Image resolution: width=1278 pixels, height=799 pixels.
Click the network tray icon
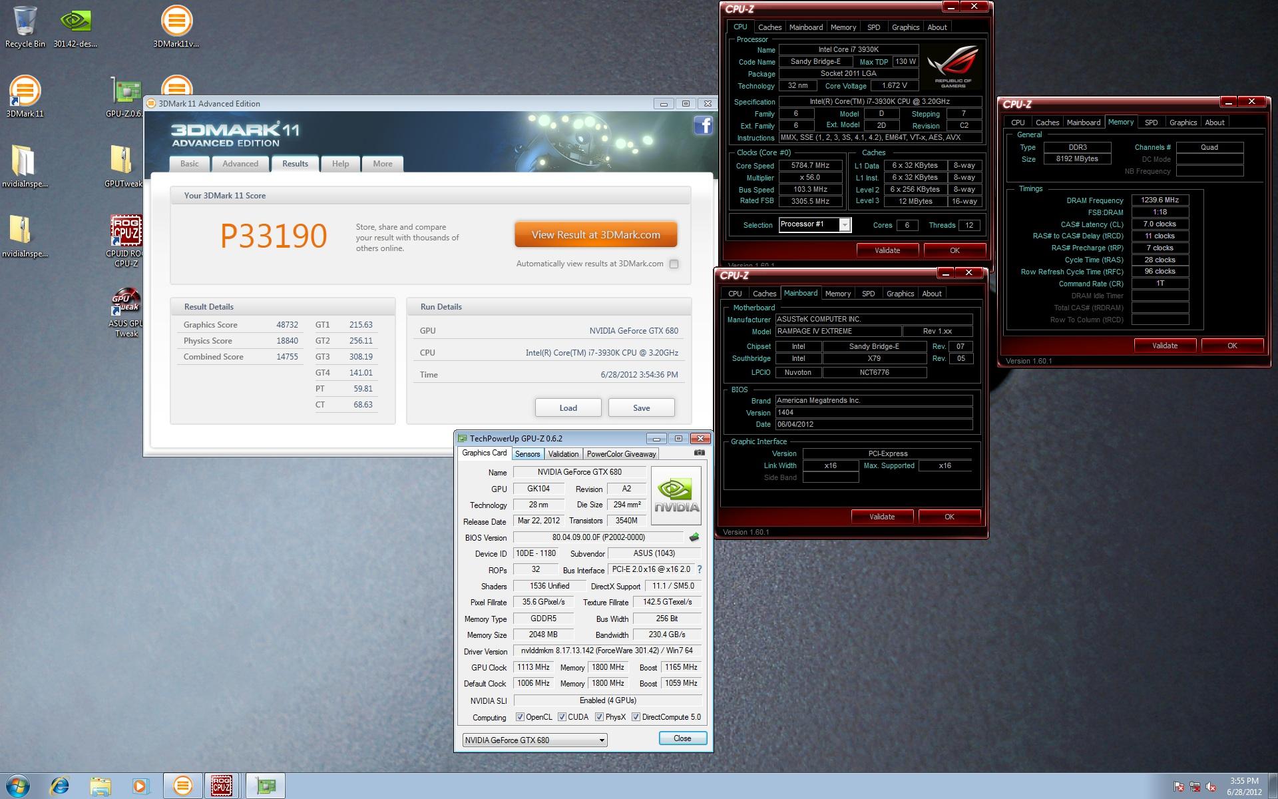[x=1195, y=787]
